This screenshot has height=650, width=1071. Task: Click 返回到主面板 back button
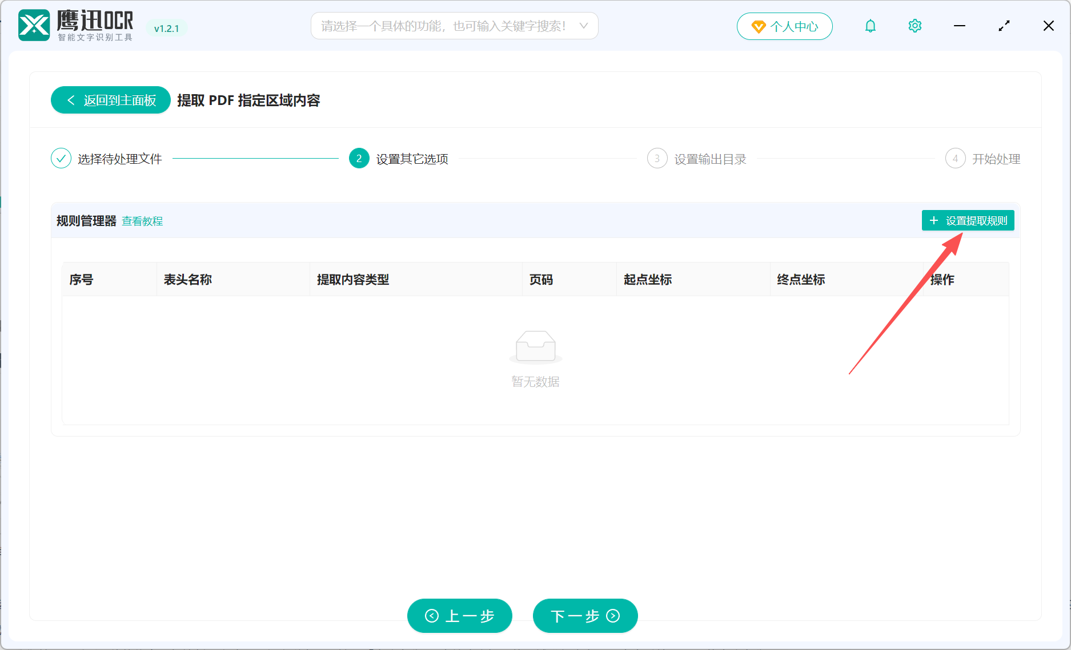[111, 100]
